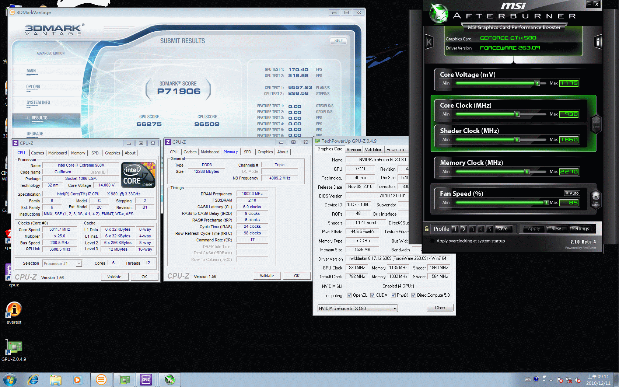Open the Validation tab in GPU-Z
The height and width of the screenshot is (387, 619).
click(x=374, y=150)
